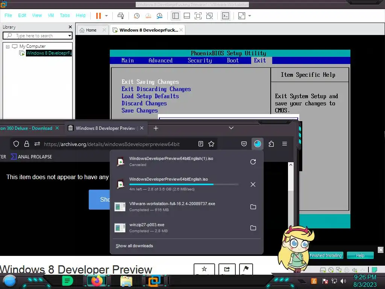
Task: Click the Firefox taskbar icon
Action: (97, 281)
